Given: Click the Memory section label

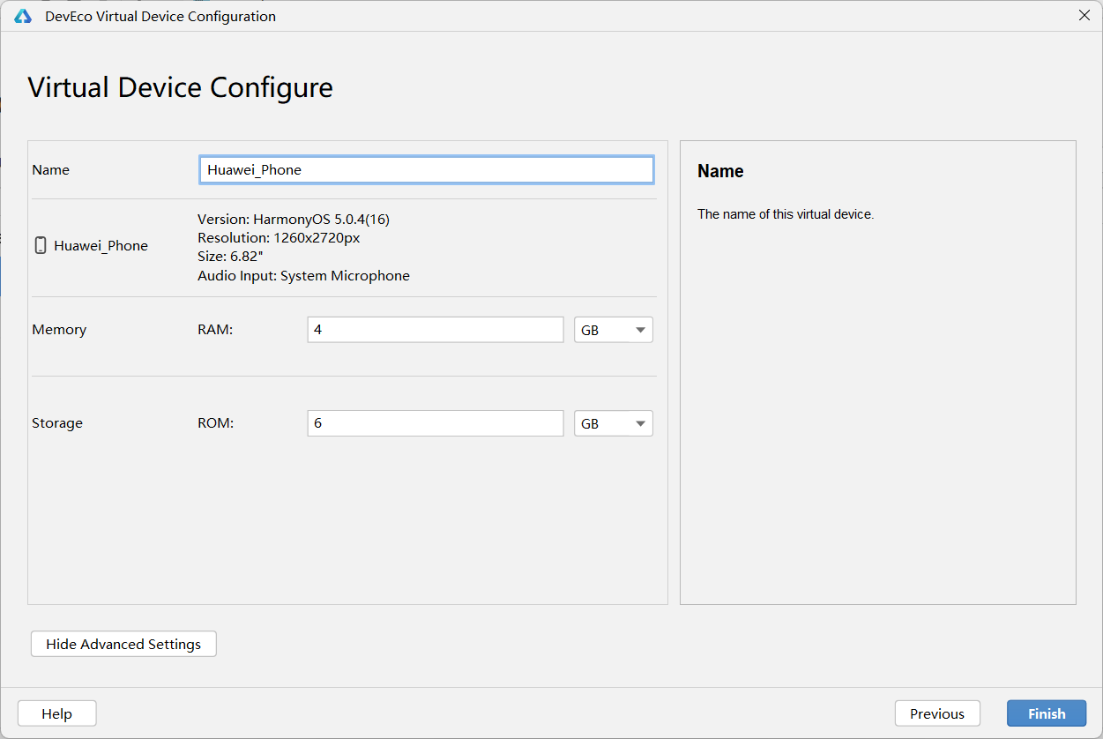Looking at the screenshot, I should coord(59,330).
